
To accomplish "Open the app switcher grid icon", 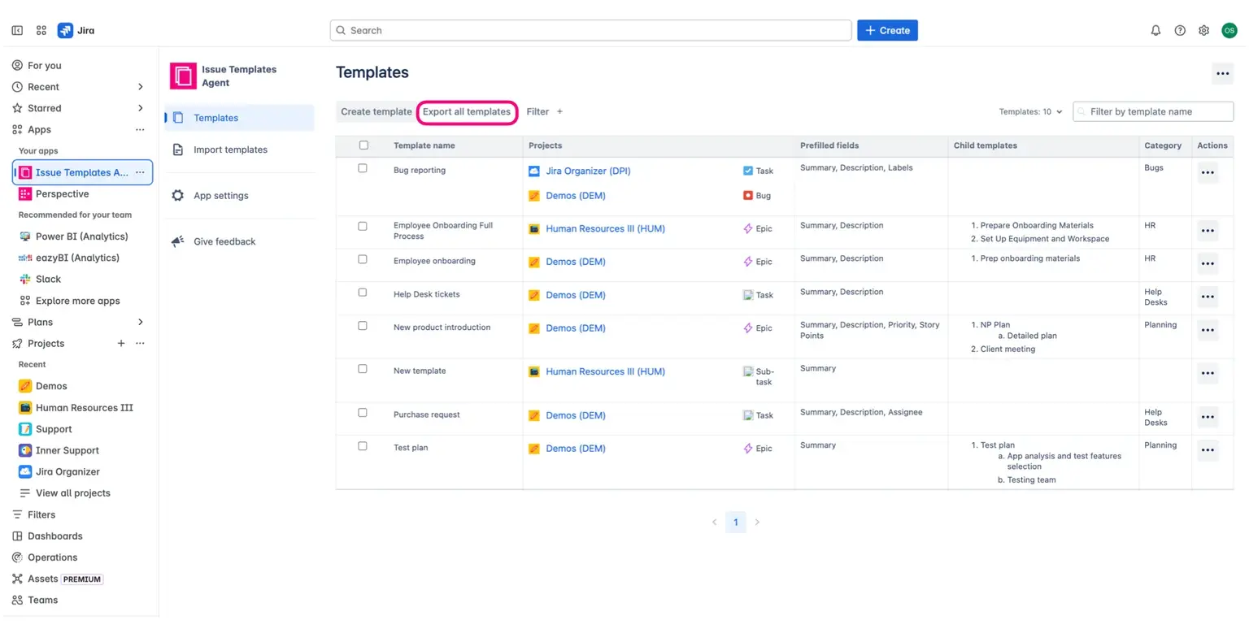I will [x=41, y=30].
